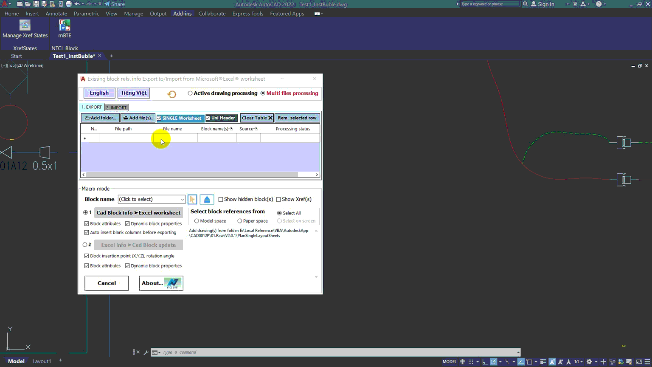The width and height of the screenshot is (652, 367).
Task: Click the Add folder... button
Action: 101,118
